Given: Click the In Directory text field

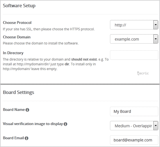Looking at the screenshot, I should pos(134,55).
